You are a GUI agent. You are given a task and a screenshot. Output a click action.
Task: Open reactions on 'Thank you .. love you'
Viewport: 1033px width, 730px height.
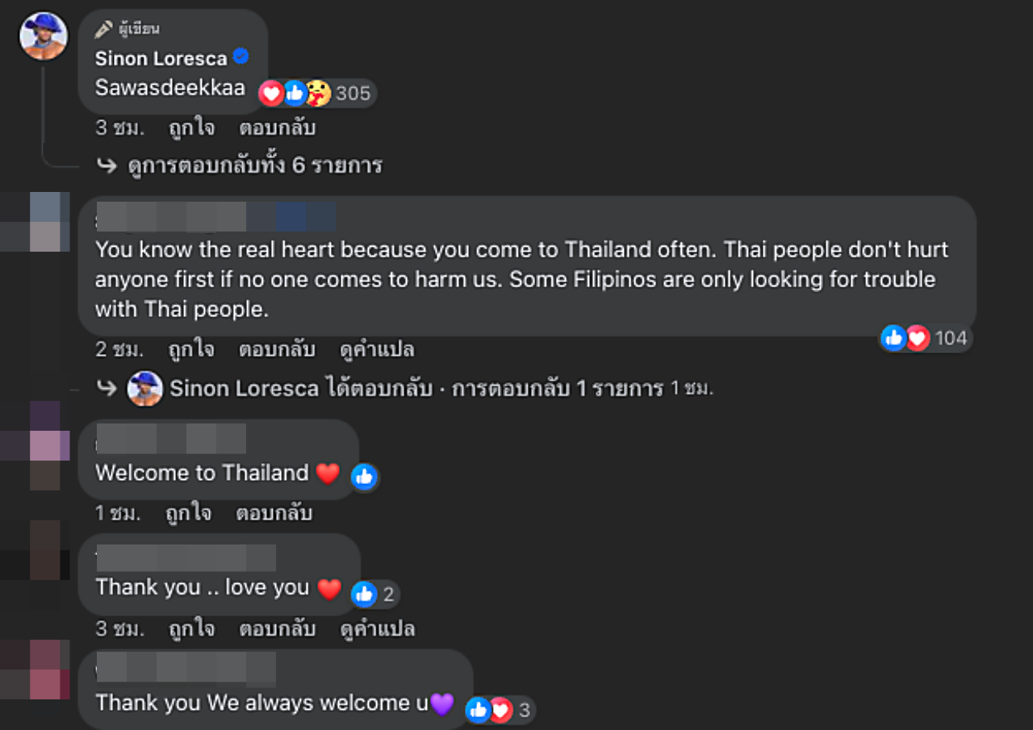[374, 594]
